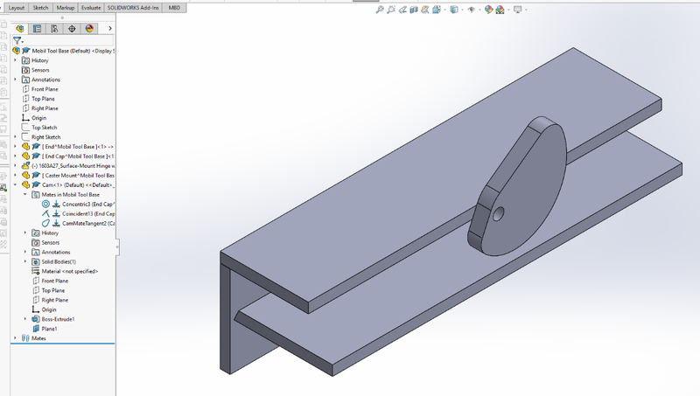Open the DimXpertManager crosshair tab
Image resolution: width=700 pixels, height=396 pixels.
point(72,29)
